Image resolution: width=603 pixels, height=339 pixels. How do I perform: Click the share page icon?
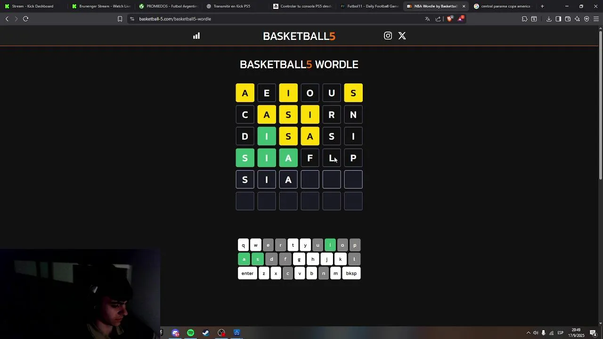click(438, 19)
